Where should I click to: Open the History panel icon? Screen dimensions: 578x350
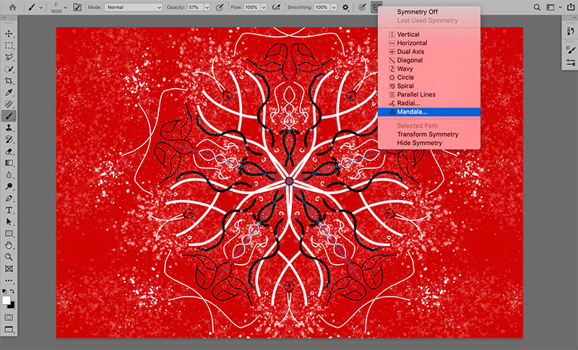click(x=570, y=31)
